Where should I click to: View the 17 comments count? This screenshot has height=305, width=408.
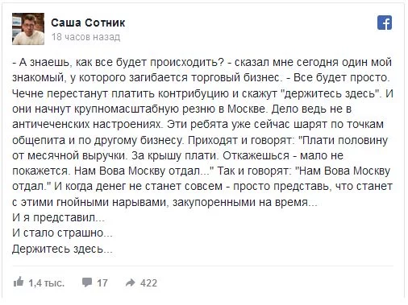[x=102, y=283]
